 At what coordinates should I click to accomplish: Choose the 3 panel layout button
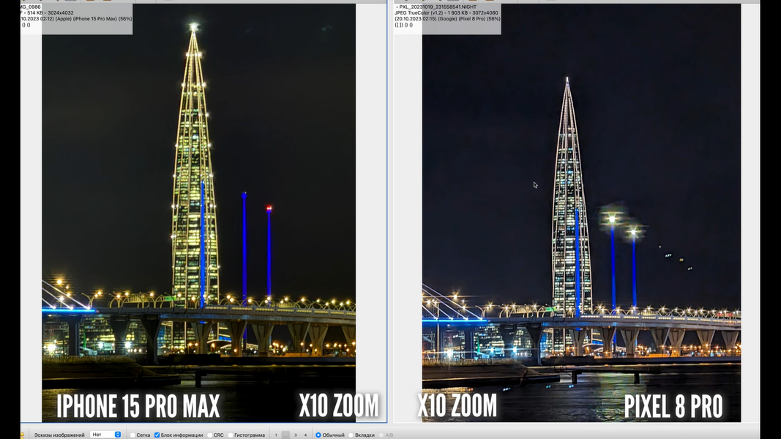(x=296, y=435)
